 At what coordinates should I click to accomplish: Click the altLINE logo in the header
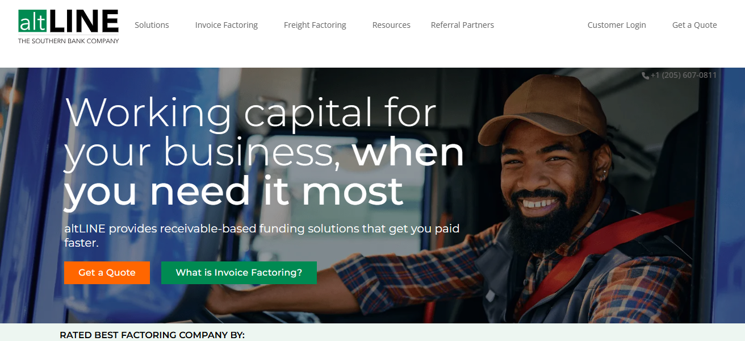pyautogui.click(x=68, y=26)
